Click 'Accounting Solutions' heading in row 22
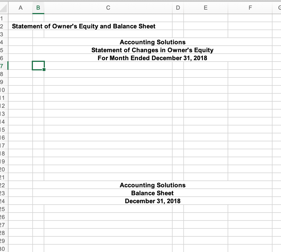This screenshot has width=281, height=252. pos(152,185)
